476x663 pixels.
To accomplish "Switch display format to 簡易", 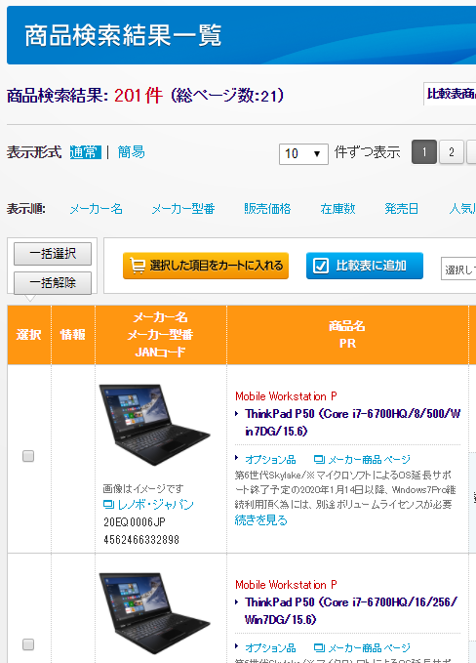I will point(131,151).
